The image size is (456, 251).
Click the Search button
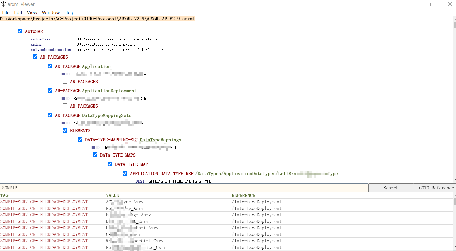pyautogui.click(x=391, y=188)
